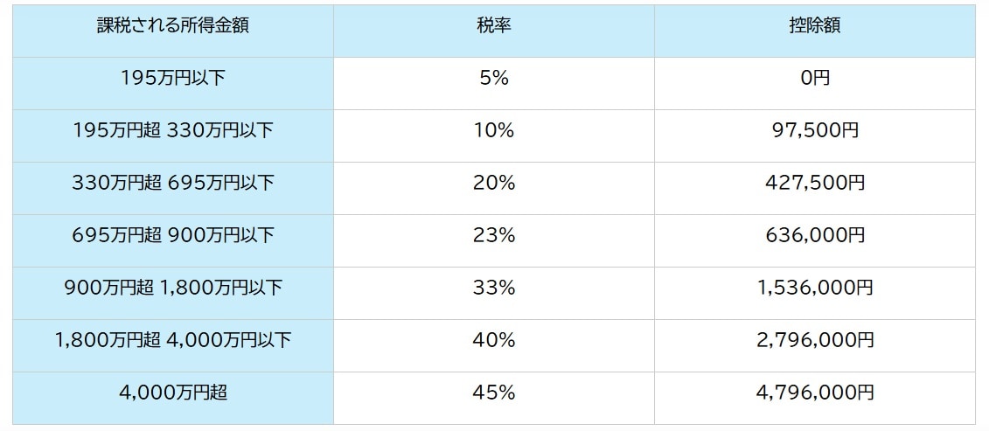Select the 900万円超 1,800万円以下 bracket cell

[173, 288]
